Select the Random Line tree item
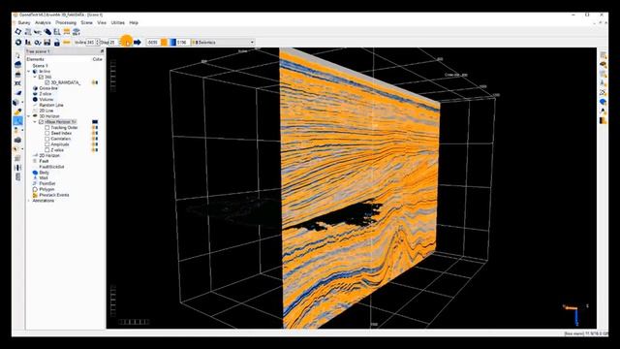The image size is (620, 349). (x=51, y=106)
